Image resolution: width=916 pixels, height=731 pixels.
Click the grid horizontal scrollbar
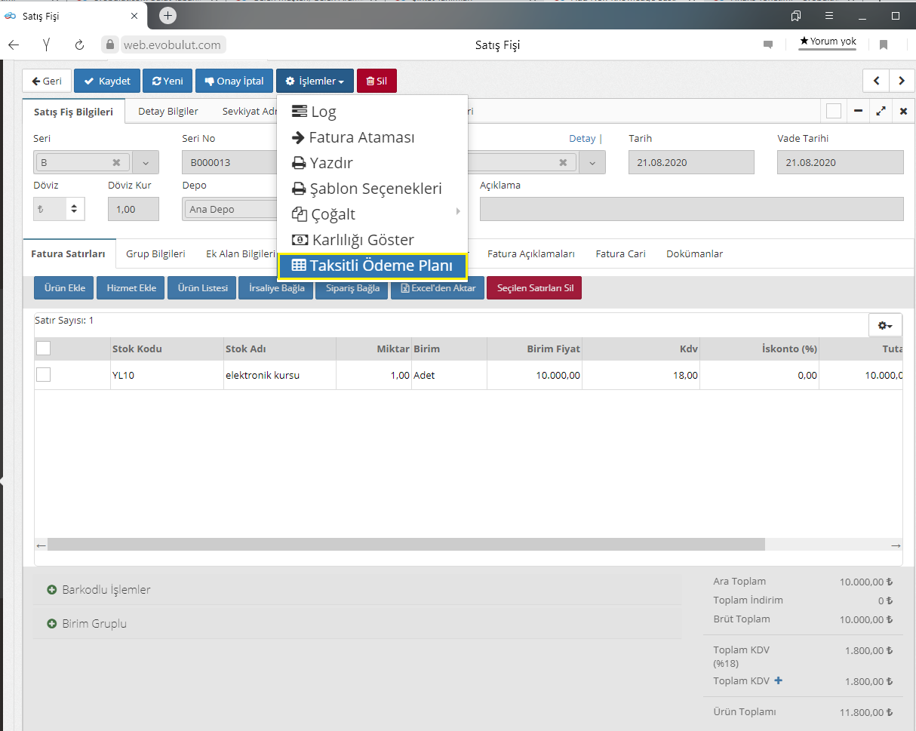406,545
